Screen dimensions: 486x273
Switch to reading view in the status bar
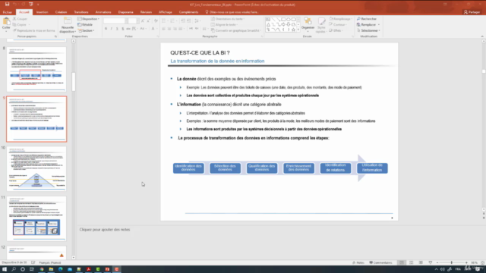pyautogui.click(x=421, y=262)
